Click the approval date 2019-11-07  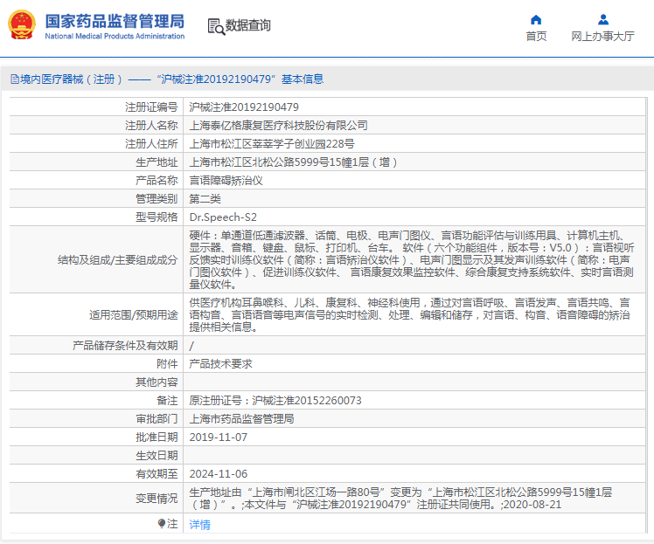point(219,437)
